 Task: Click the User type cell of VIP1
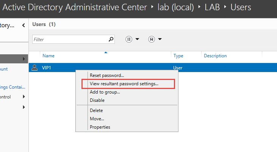click(x=178, y=68)
